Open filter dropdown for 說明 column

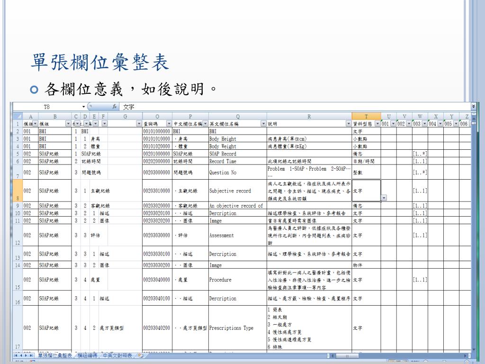[349, 124]
